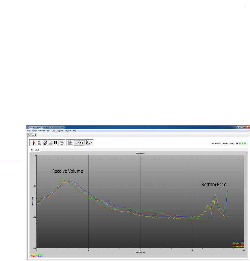Click the Amplitudes chart title

click(x=140, y=154)
